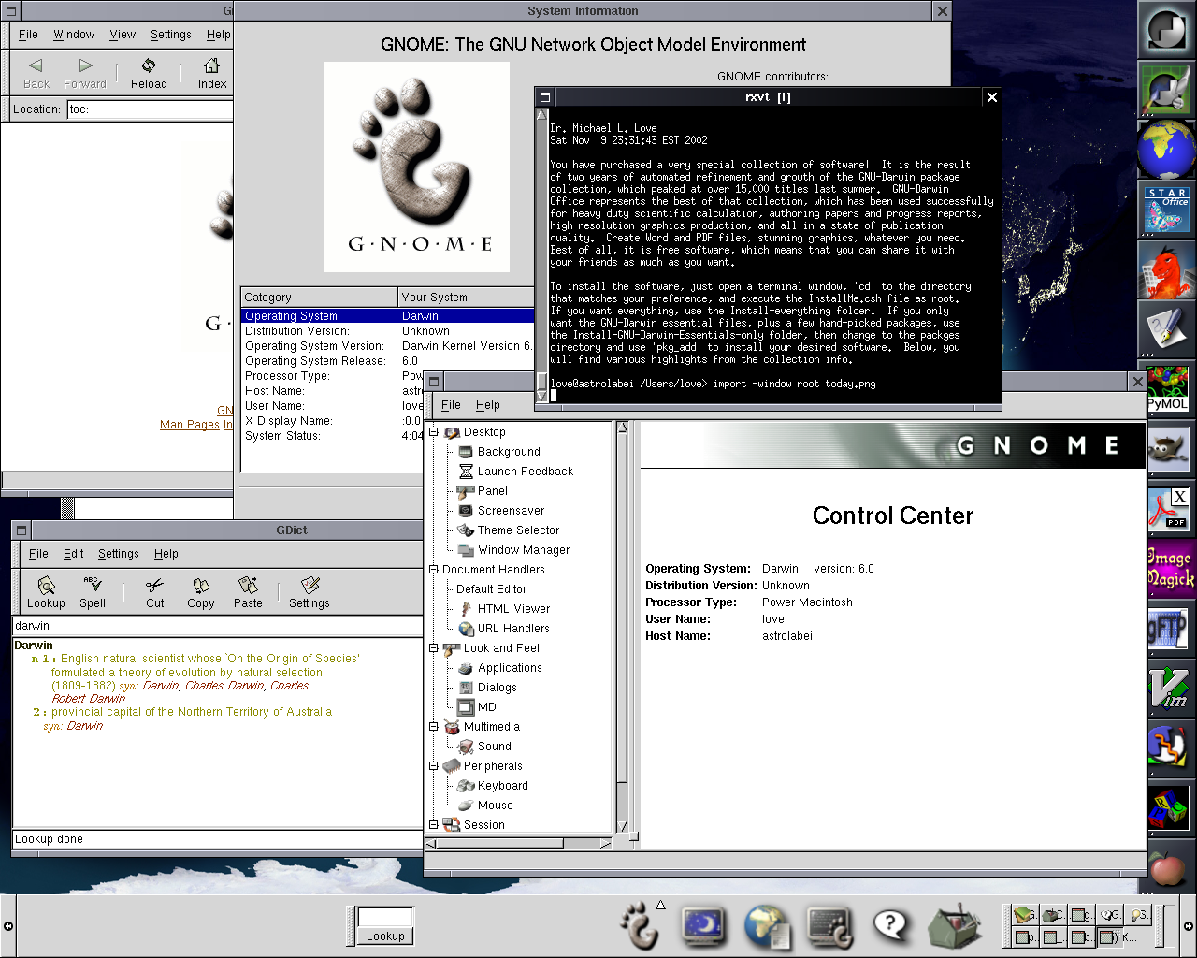Select Sound under Multimedia
1197x958 pixels.
pyautogui.click(x=494, y=747)
